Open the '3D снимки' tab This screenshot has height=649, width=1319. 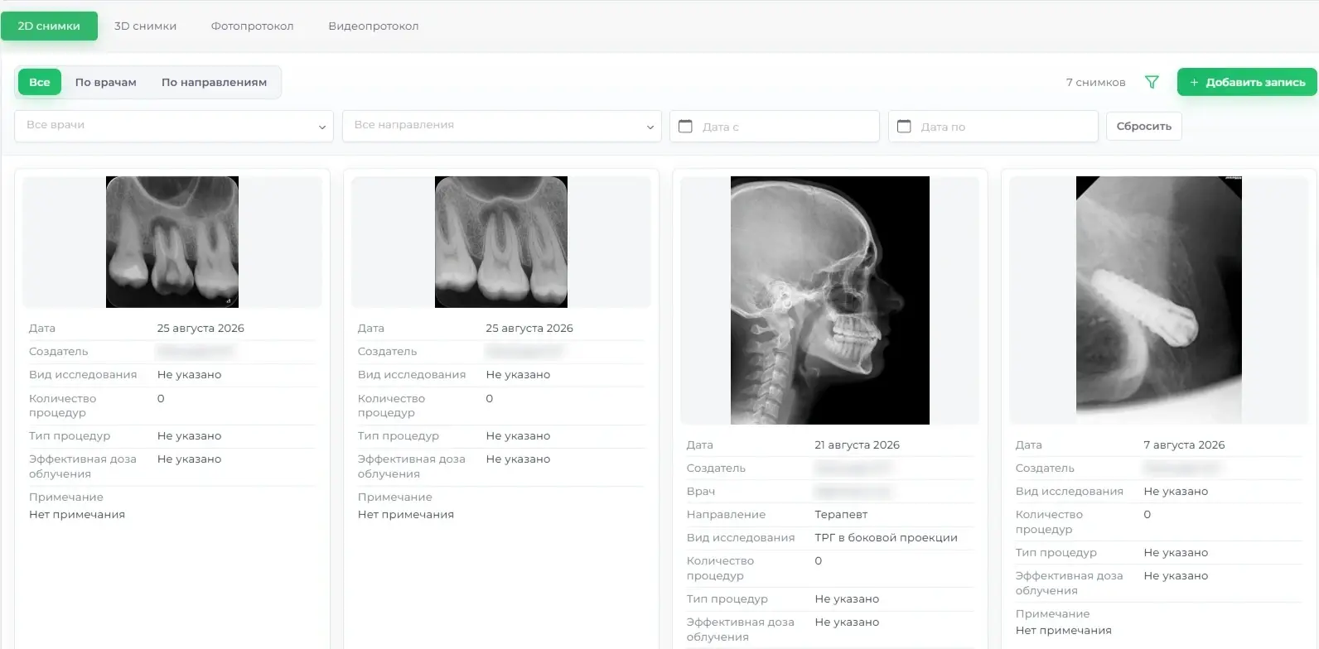coord(145,26)
